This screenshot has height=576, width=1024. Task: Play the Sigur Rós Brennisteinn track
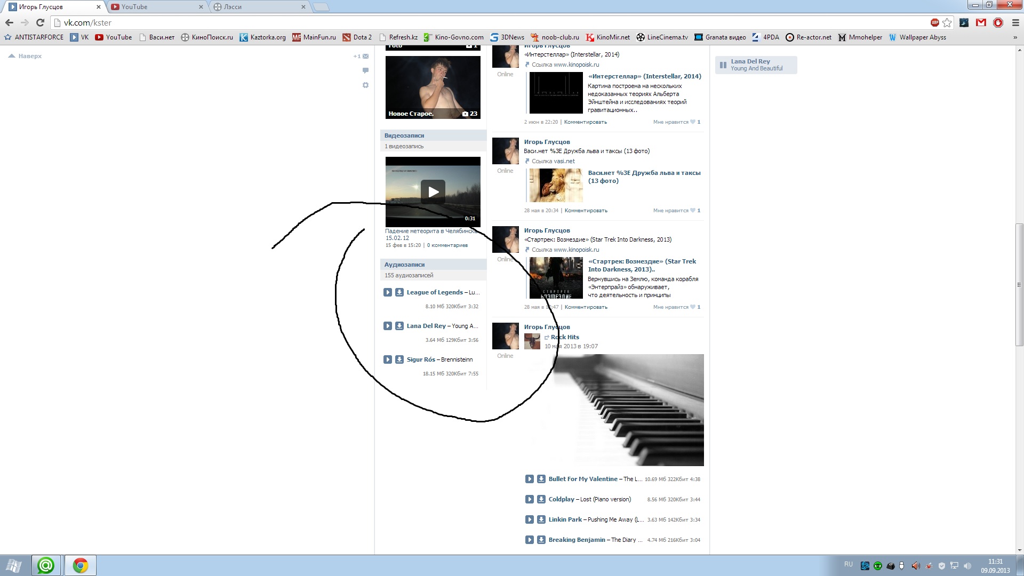[x=388, y=359]
